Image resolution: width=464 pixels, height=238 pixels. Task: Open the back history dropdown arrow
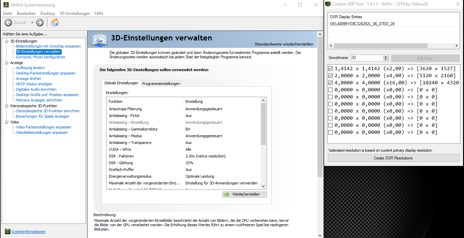[32, 23]
